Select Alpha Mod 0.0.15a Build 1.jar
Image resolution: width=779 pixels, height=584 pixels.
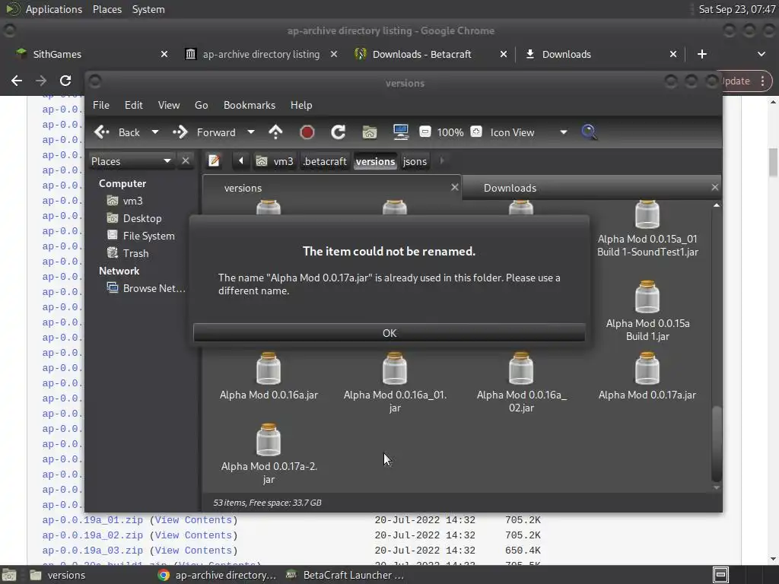647,311
